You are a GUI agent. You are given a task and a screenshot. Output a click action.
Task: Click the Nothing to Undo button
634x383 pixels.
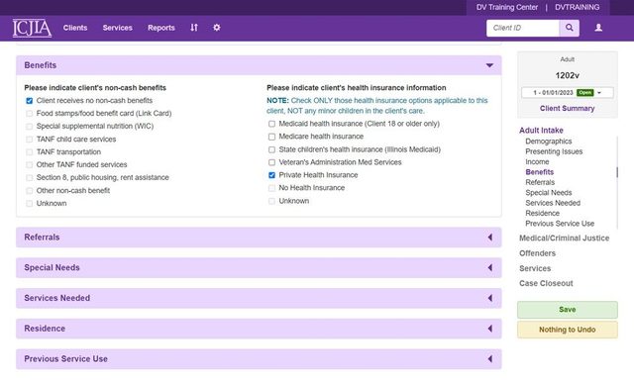568,330
